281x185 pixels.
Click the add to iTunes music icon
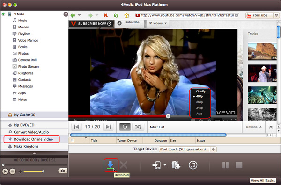click(x=193, y=165)
